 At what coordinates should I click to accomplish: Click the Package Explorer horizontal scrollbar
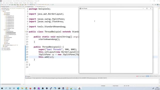tap(11, 84)
